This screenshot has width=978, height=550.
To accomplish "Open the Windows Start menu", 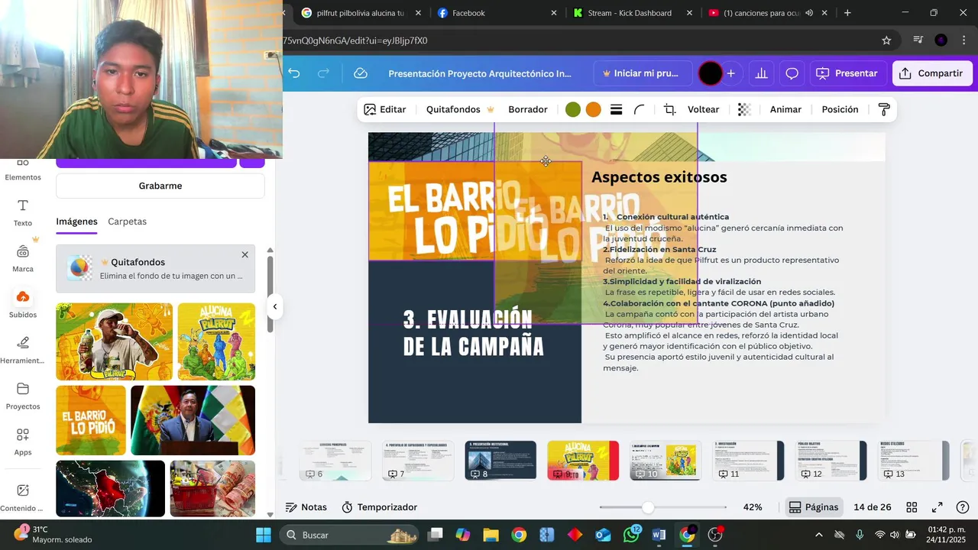I will 264,535.
